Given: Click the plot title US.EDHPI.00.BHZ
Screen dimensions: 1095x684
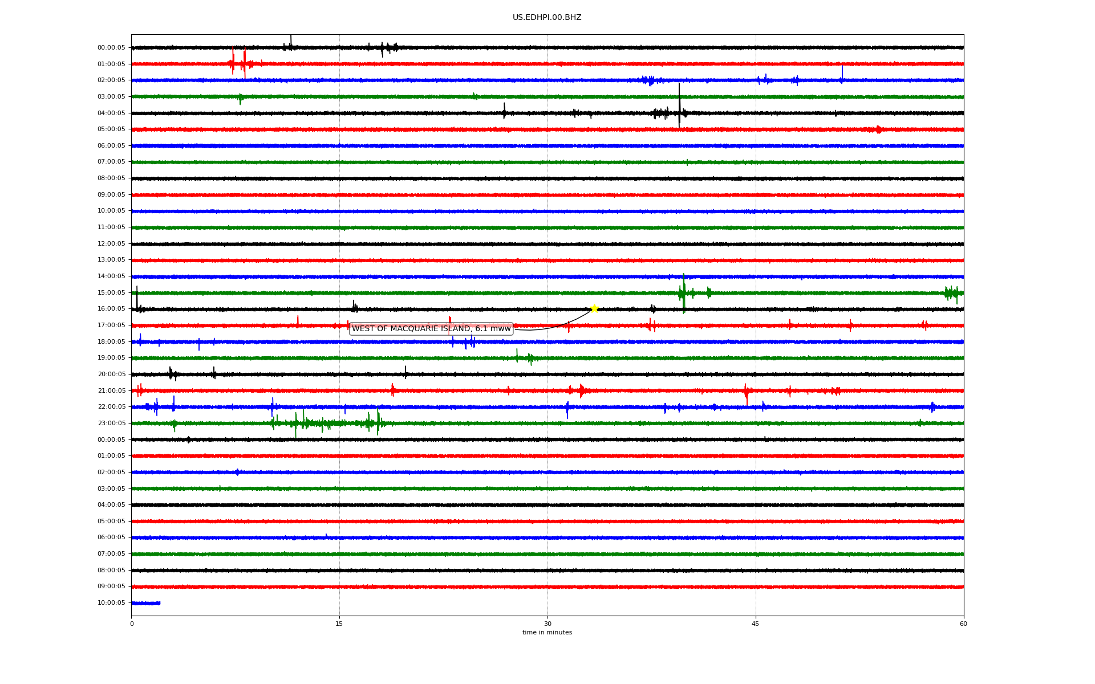Looking at the screenshot, I should pos(547,18).
